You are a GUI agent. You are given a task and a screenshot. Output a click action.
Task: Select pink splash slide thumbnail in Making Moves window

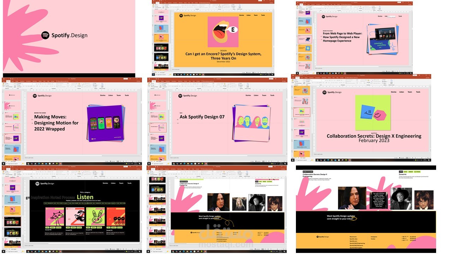(13, 105)
